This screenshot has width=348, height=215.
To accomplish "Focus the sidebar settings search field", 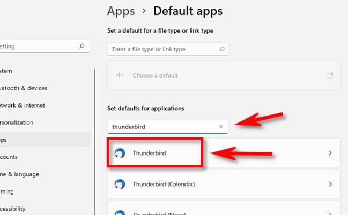I will [x=45, y=47].
